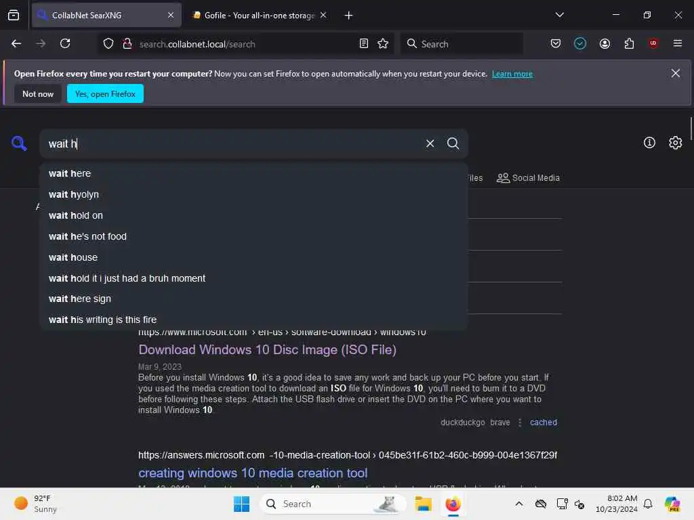Open the extensions puzzle icon
Viewport: 694px width, 520px height.
coord(629,43)
